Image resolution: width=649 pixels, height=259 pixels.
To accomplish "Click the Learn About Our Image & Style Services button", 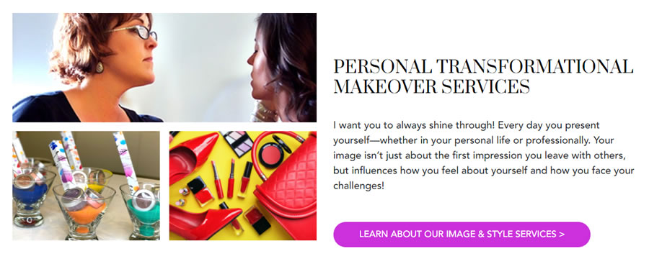I will click(x=462, y=235).
